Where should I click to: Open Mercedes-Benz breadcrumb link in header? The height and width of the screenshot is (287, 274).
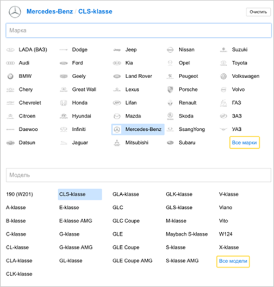49,11
